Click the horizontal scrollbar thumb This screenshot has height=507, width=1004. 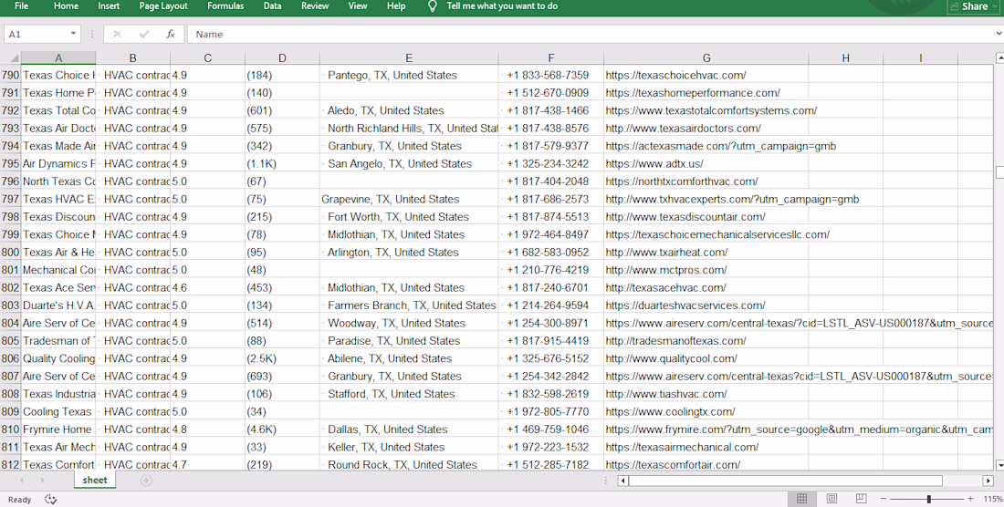[786, 481]
